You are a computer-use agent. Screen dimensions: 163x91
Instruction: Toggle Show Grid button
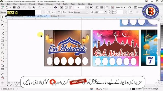tap(102, 7)
